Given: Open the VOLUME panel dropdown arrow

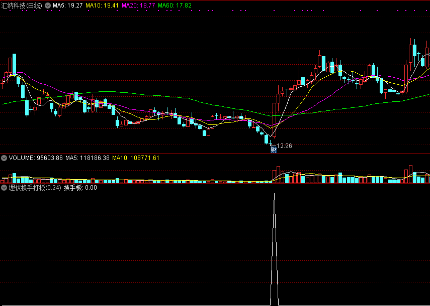Looking at the screenshot, I should pyautogui.click(x=4, y=158).
